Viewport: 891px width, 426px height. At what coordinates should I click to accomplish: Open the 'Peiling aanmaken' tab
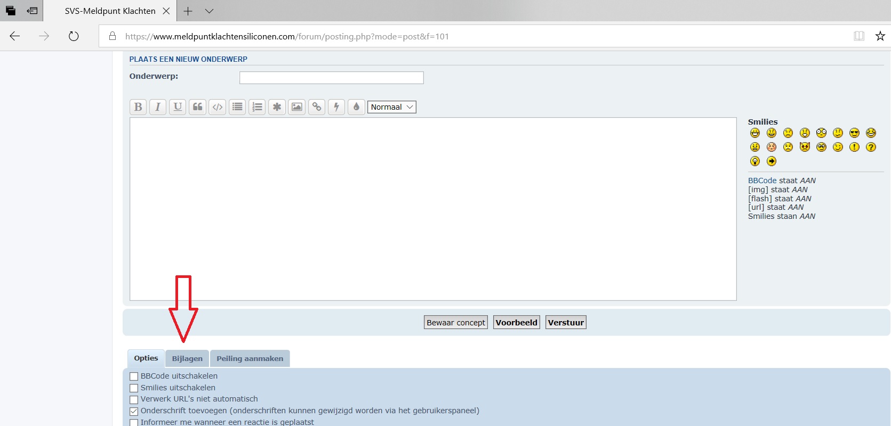250,358
